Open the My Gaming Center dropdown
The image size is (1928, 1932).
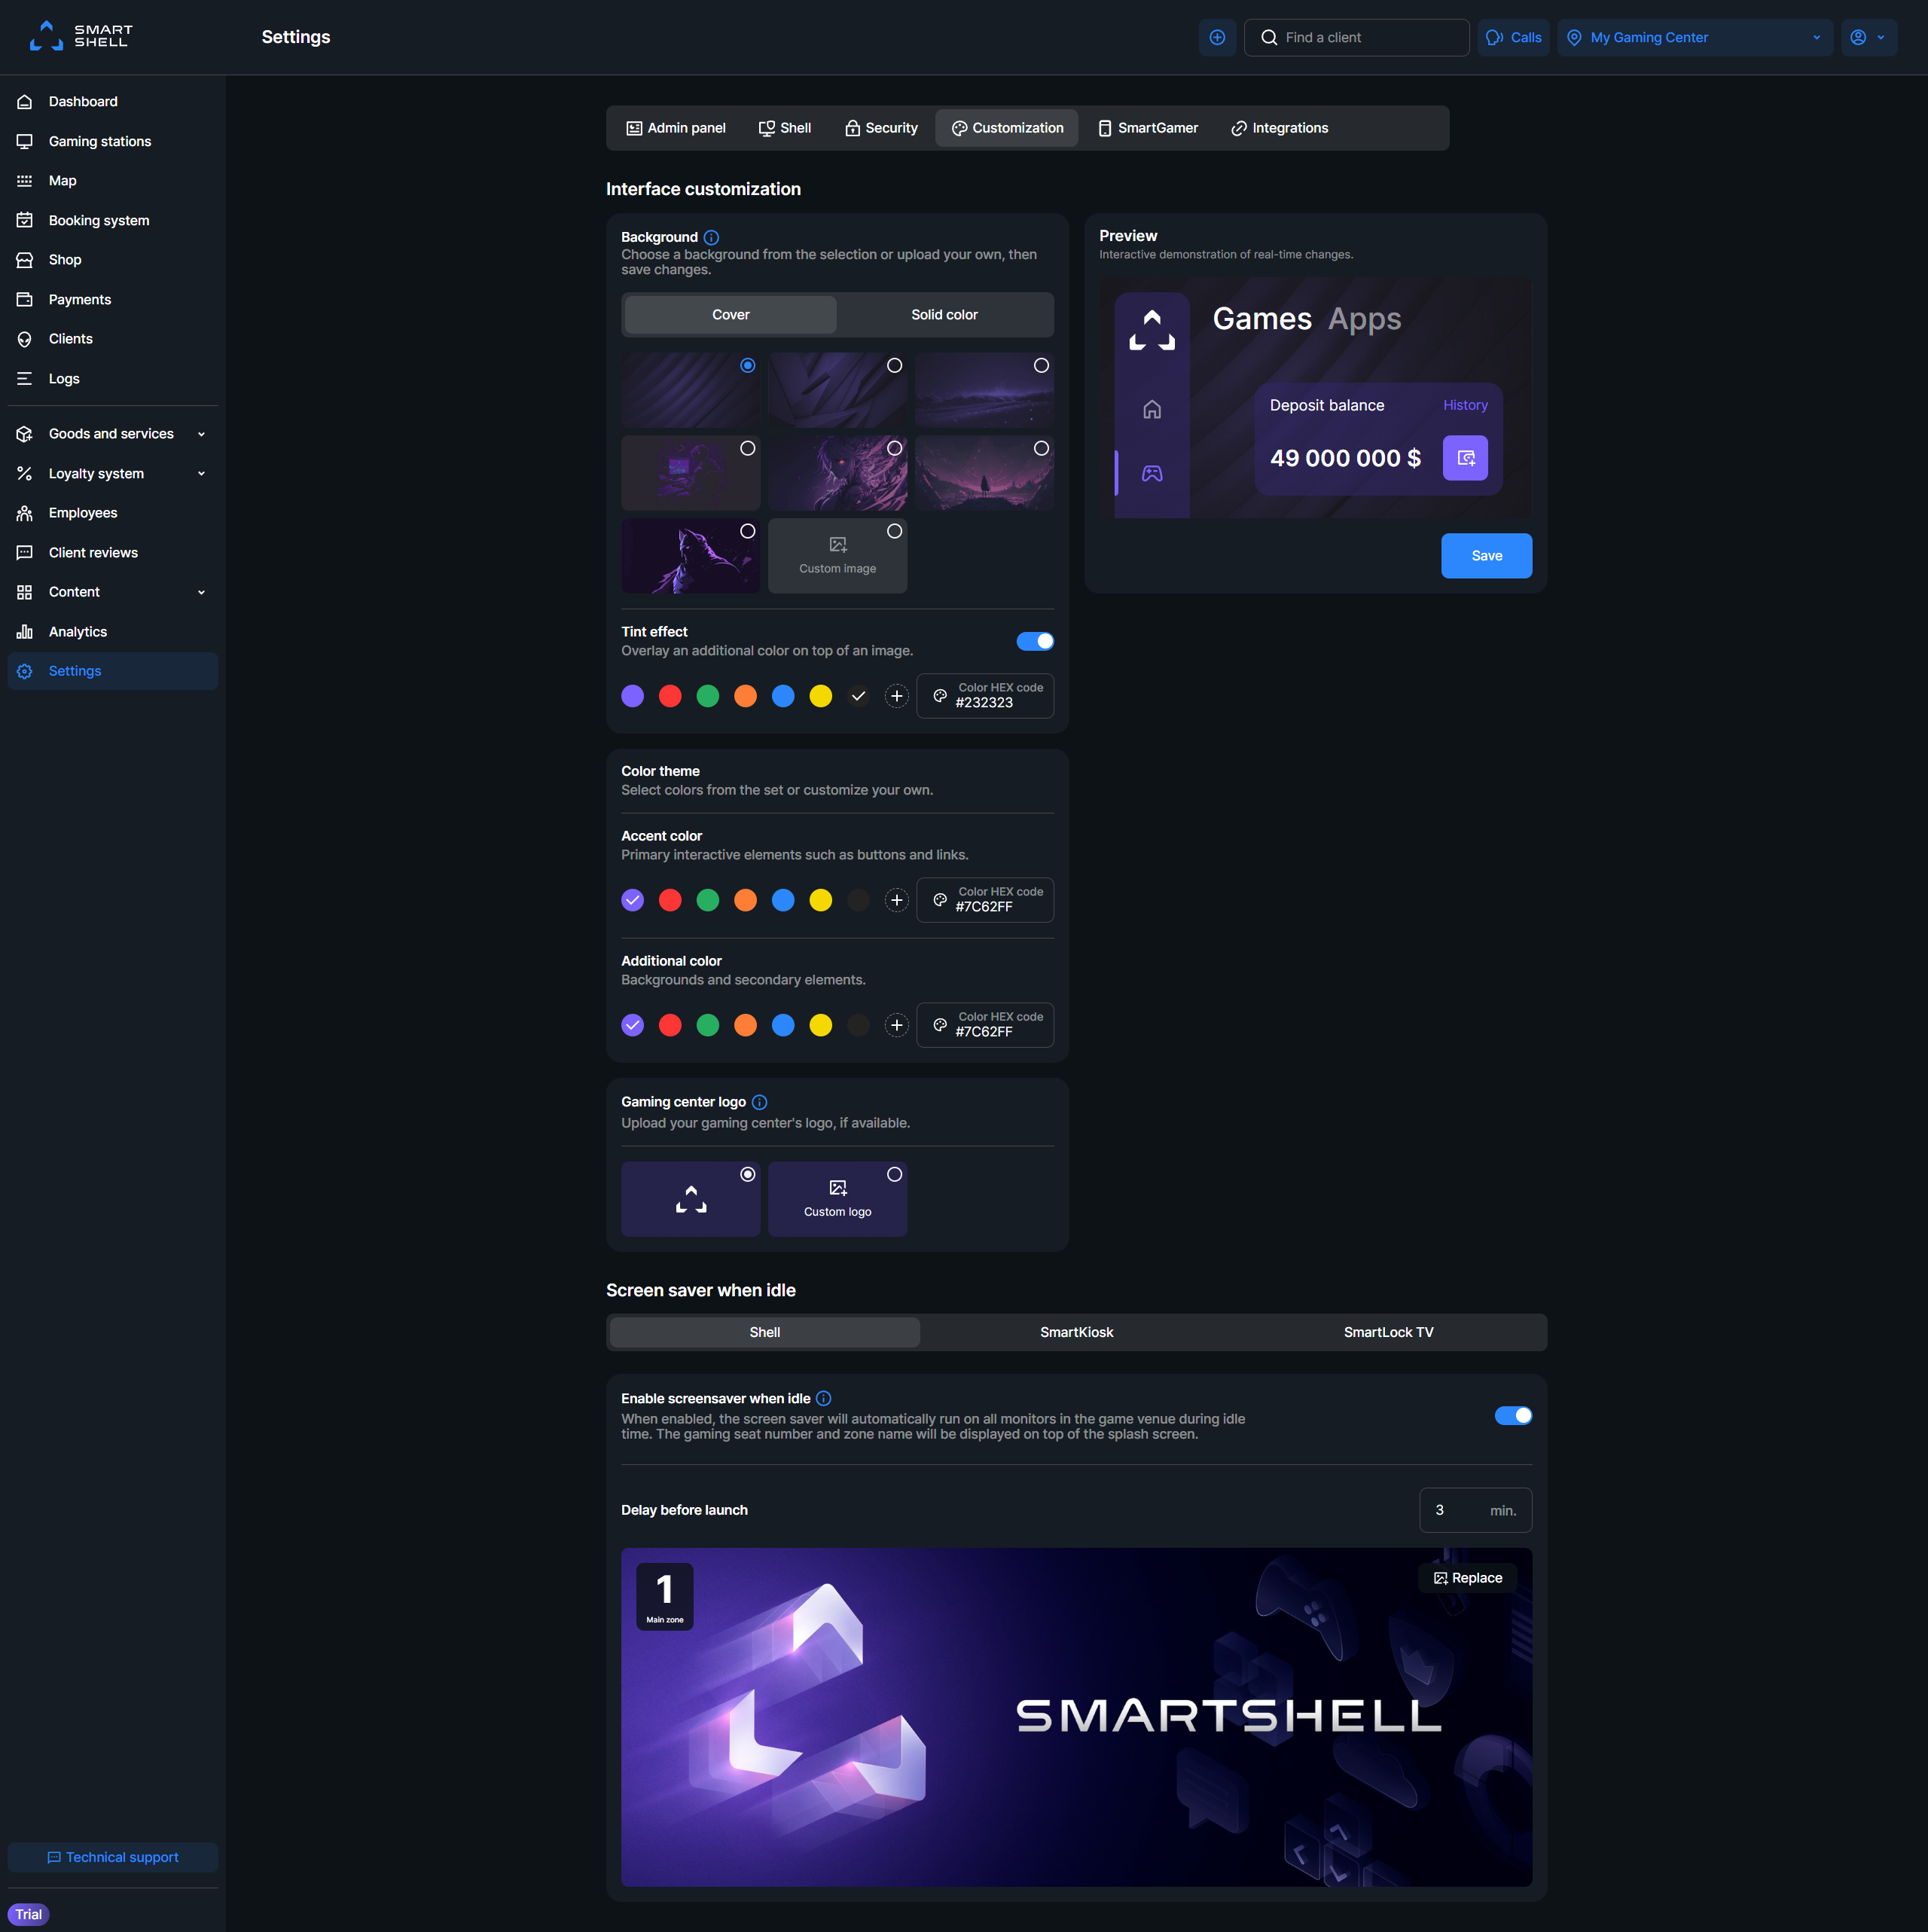[x=1695, y=37]
